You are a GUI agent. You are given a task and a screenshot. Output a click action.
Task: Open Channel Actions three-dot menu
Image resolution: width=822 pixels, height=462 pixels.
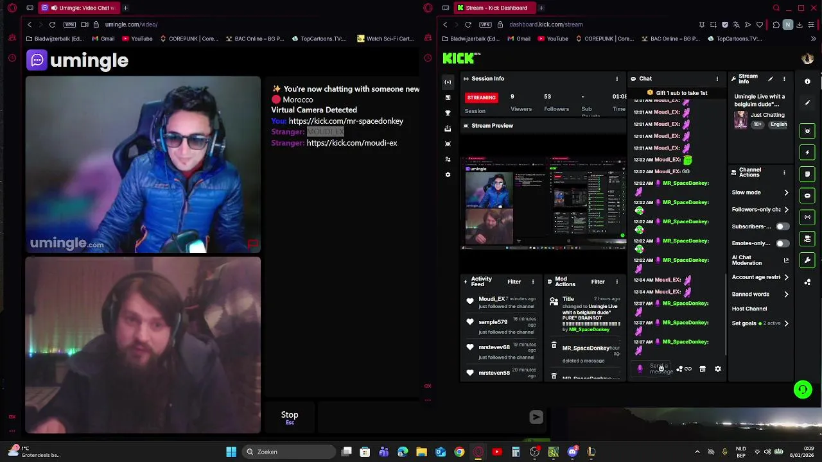pyautogui.click(x=784, y=173)
